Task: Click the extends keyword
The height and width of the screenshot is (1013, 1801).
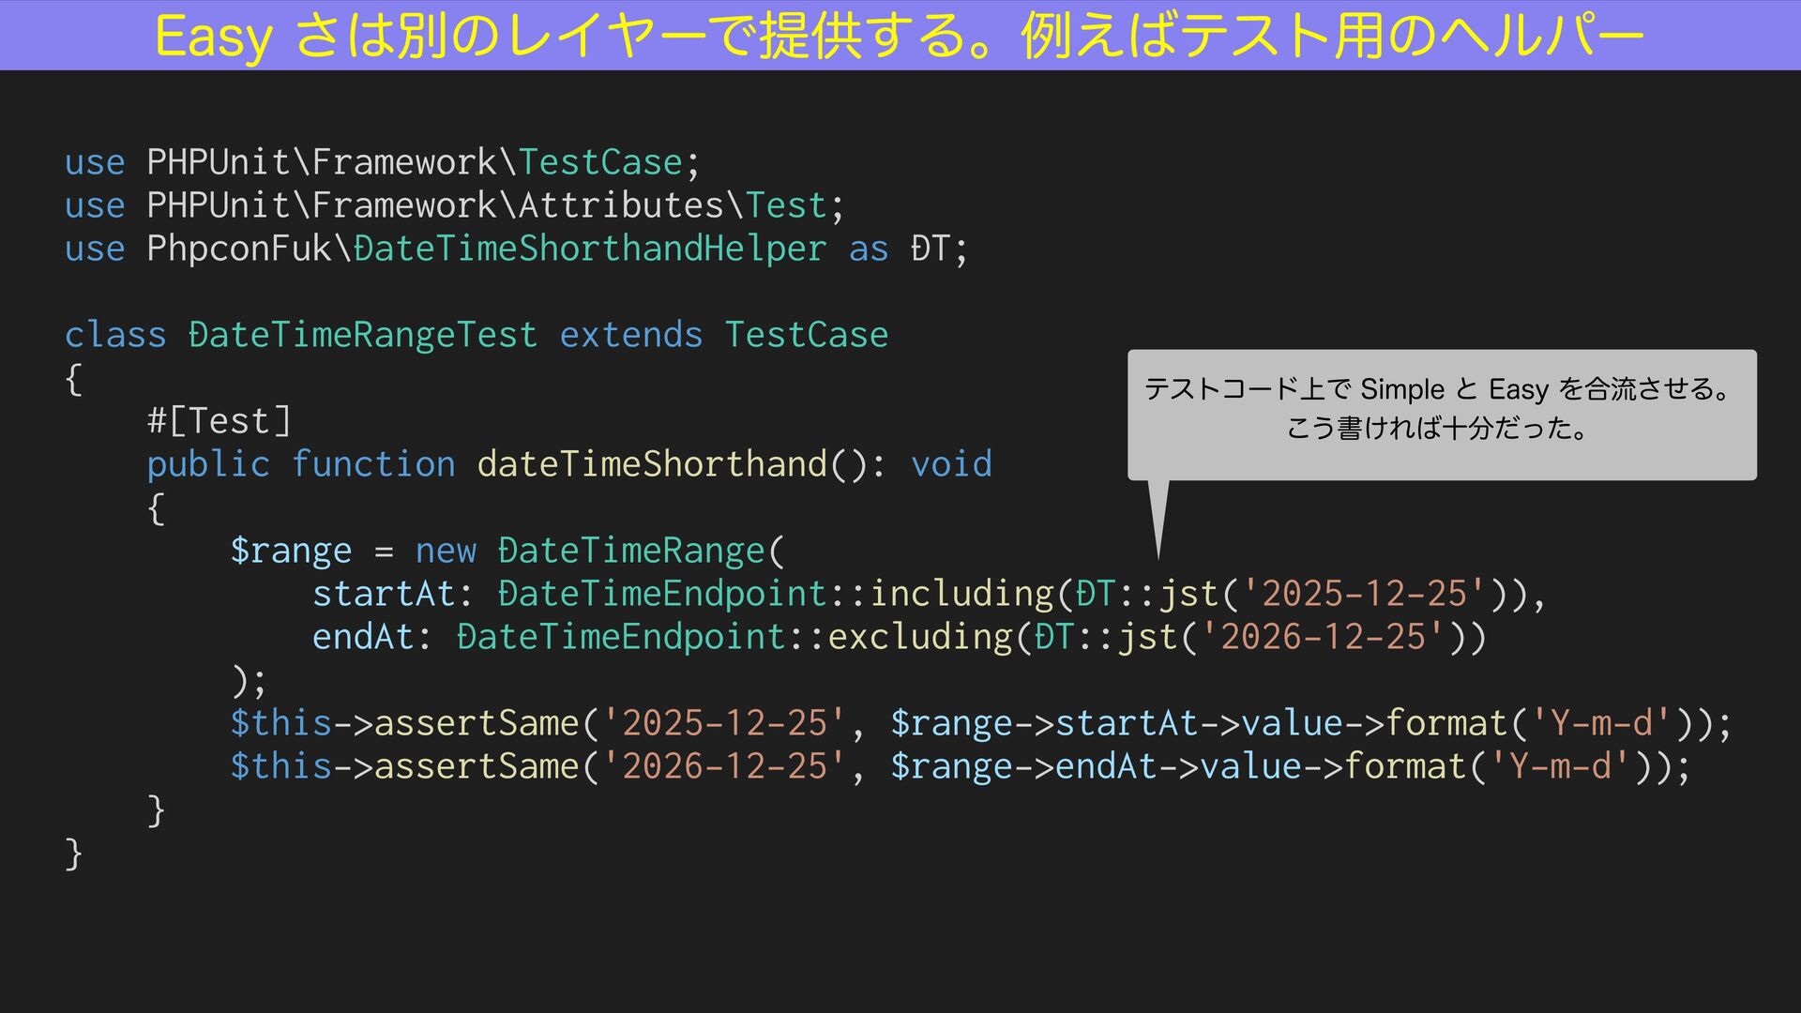Action: pos(630,335)
